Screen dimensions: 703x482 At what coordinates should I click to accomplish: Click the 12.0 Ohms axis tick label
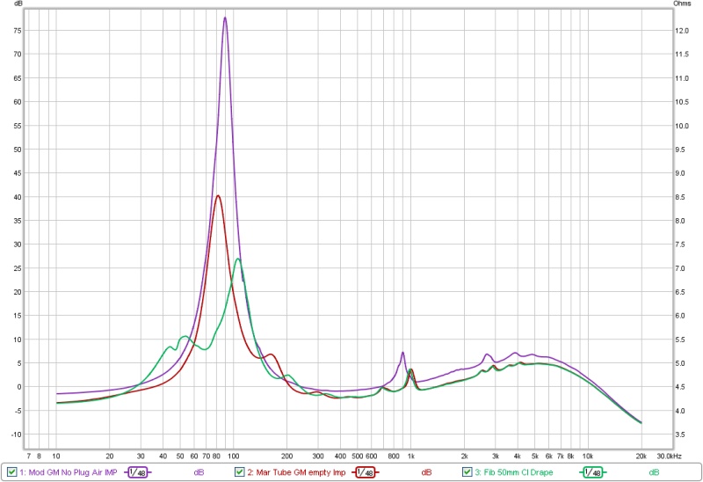[x=682, y=31]
